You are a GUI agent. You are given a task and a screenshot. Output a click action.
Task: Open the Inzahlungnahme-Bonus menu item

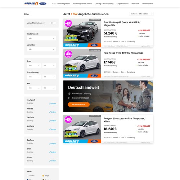(x=82, y=4)
